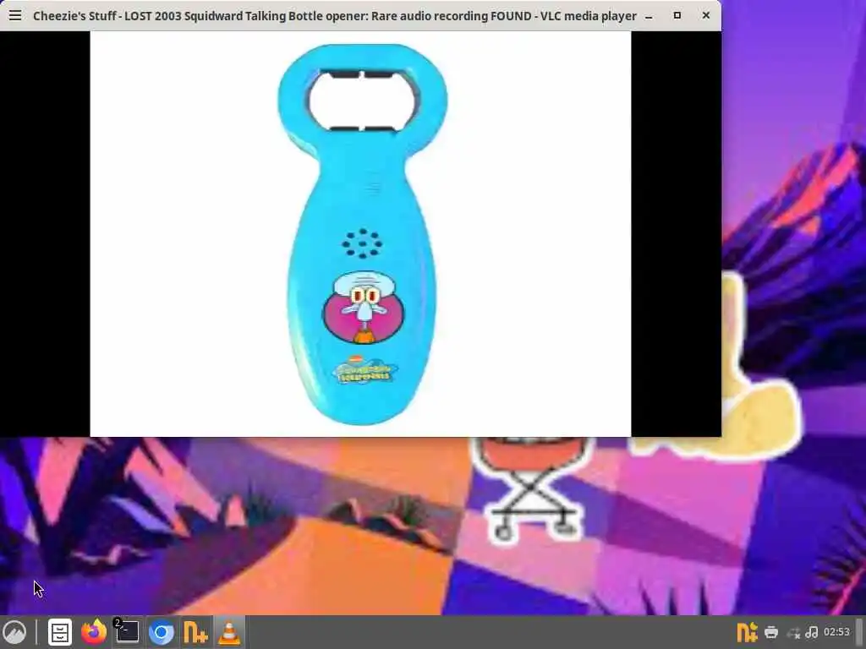The height and width of the screenshot is (649, 866).
Task: Close the VLC media player window
Action: pyautogui.click(x=706, y=15)
